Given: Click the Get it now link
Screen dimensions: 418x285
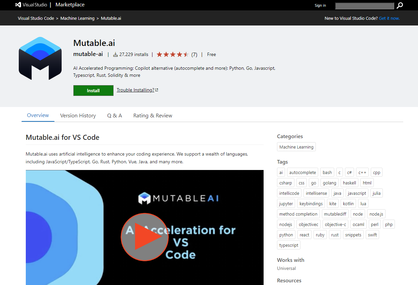Looking at the screenshot, I should point(389,18).
